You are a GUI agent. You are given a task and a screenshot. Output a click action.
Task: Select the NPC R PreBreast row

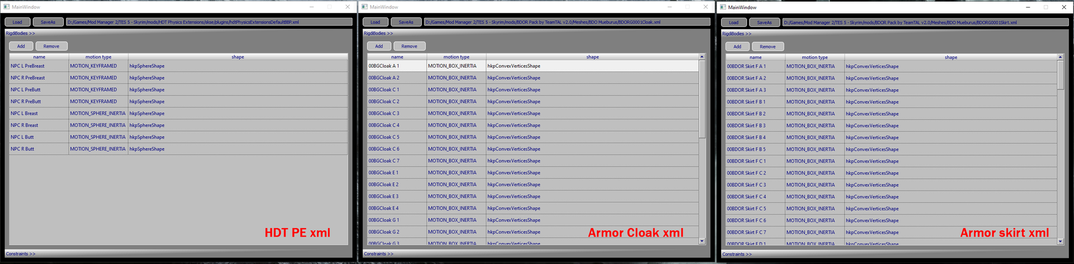(178, 78)
